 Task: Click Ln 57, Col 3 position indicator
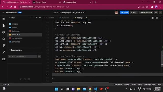click(118, 85)
